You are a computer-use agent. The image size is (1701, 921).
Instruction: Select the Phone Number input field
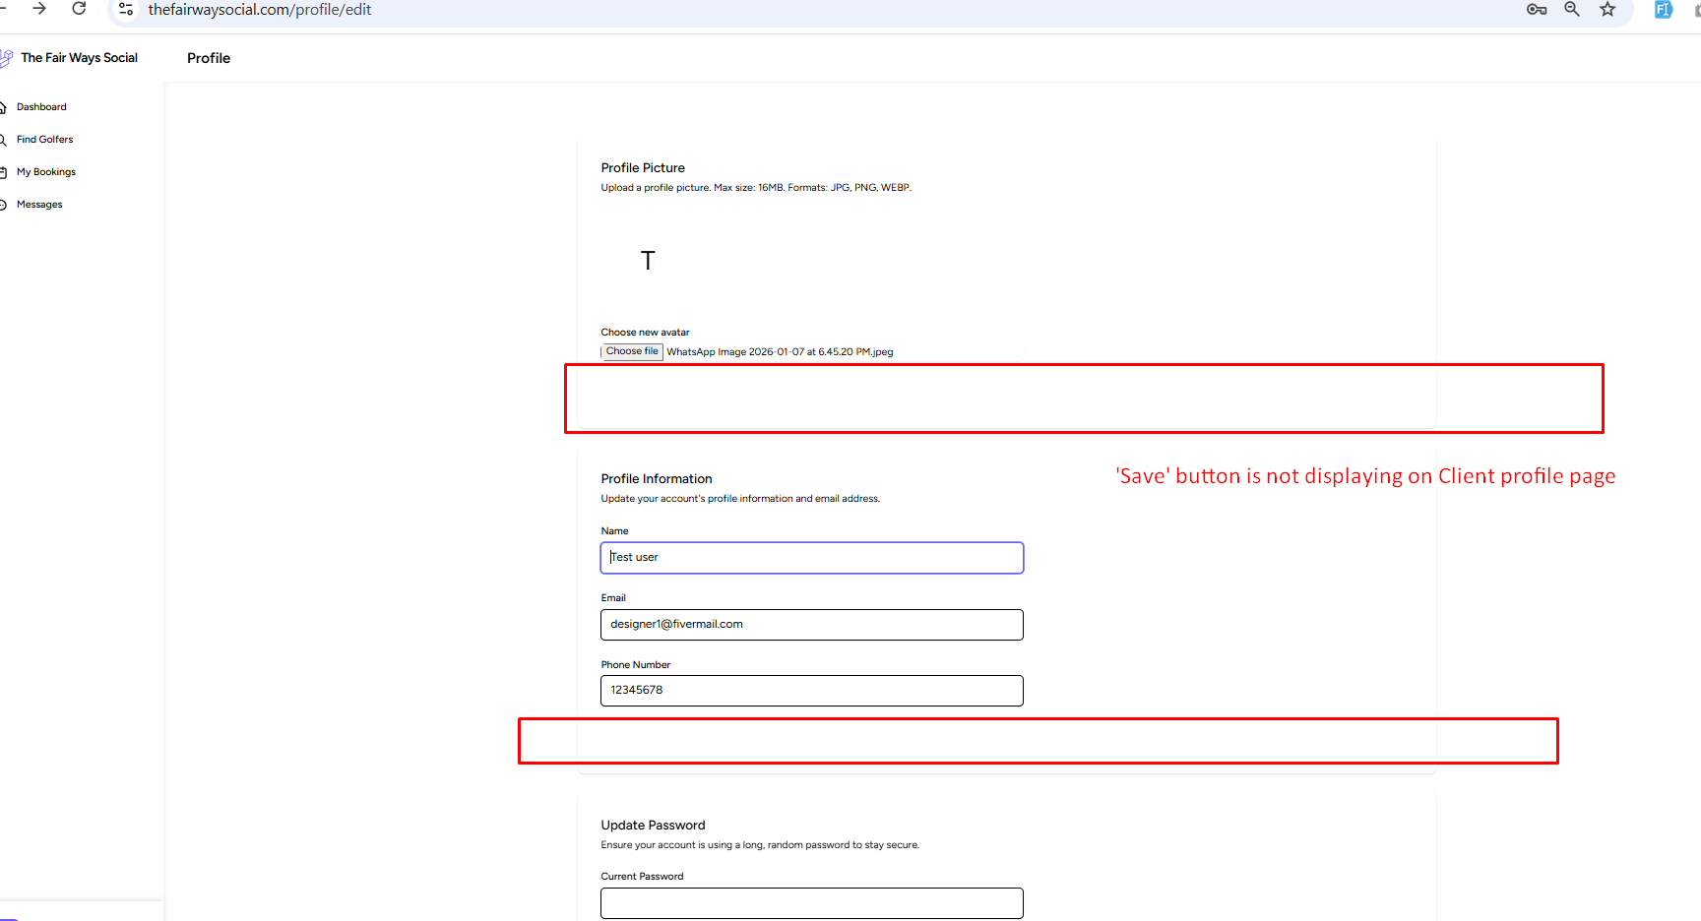pyautogui.click(x=811, y=691)
